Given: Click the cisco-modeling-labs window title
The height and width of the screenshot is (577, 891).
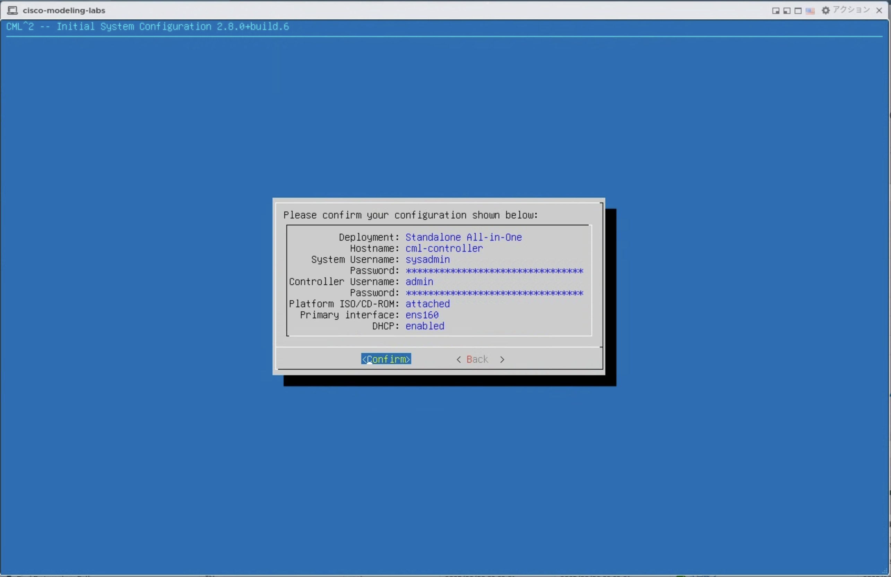Looking at the screenshot, I should 64,10.
